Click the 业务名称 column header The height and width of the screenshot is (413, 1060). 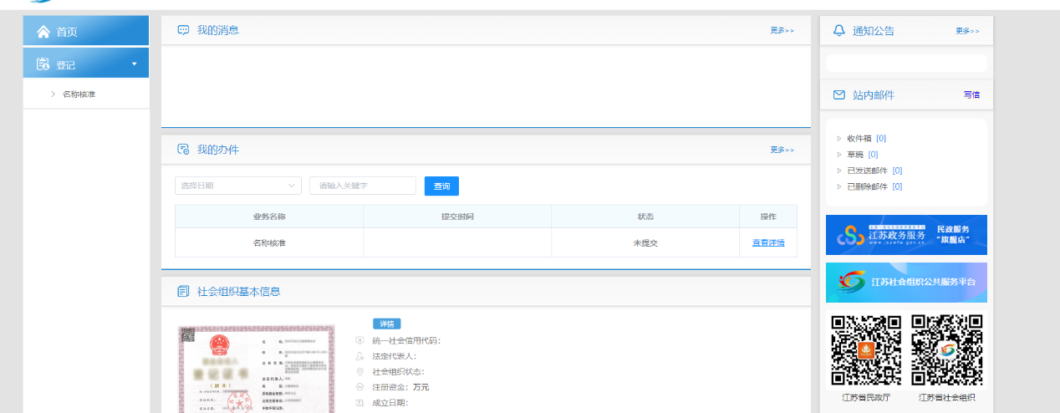coord(269,217)
